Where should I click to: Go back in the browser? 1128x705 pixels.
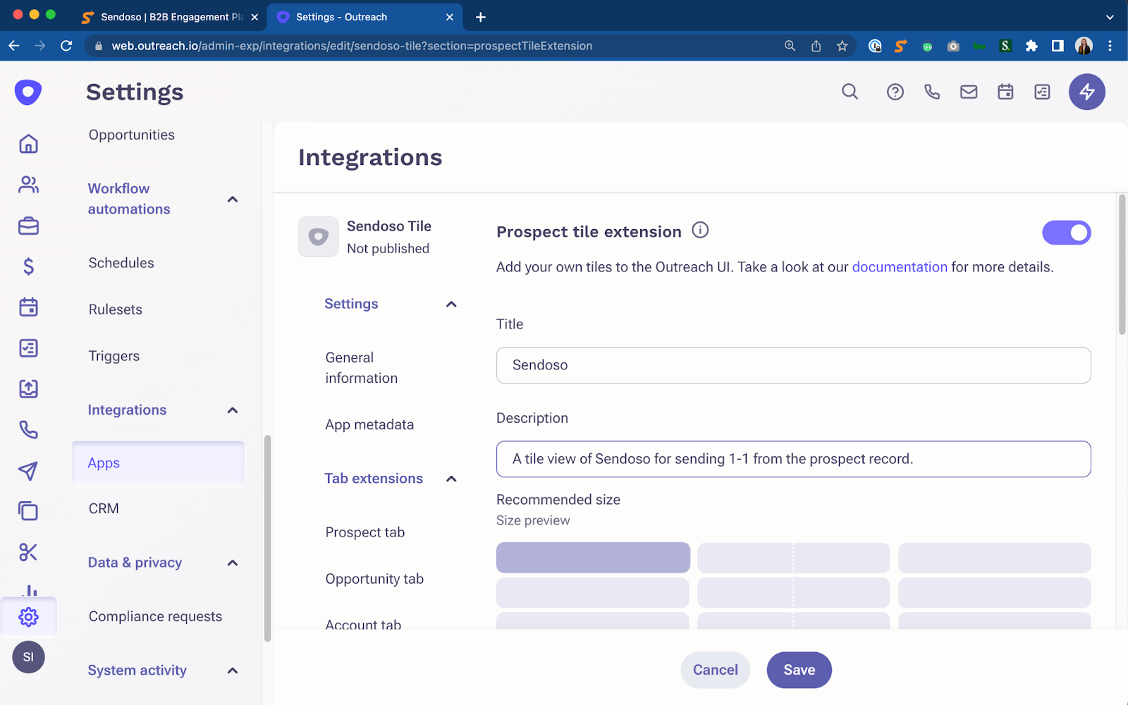point(14,46)
